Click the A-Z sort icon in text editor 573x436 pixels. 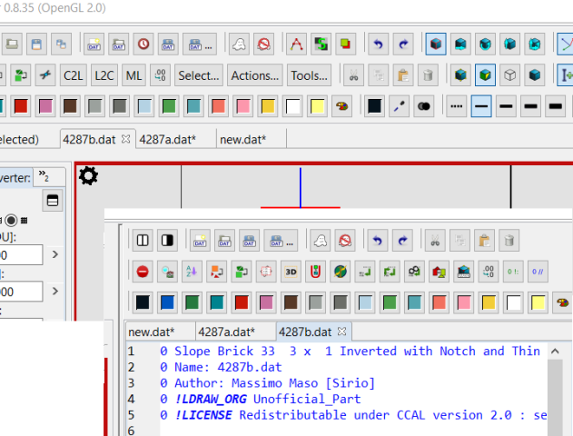[192, 271]
